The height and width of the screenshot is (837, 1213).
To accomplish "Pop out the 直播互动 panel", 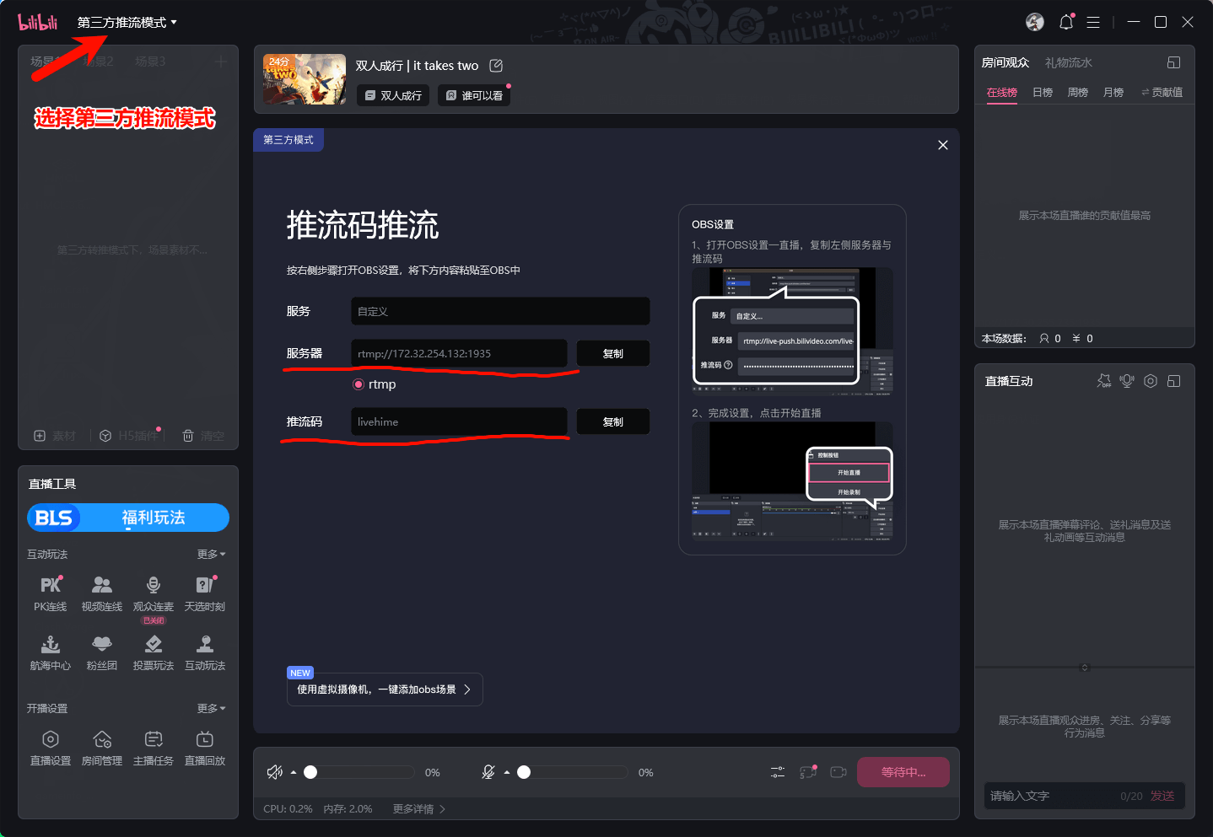I will tap(1174, 381).
